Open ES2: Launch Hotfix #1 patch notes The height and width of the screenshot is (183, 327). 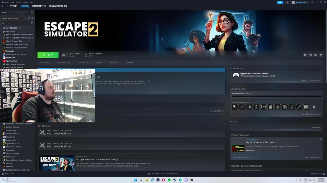pos(59,146)
